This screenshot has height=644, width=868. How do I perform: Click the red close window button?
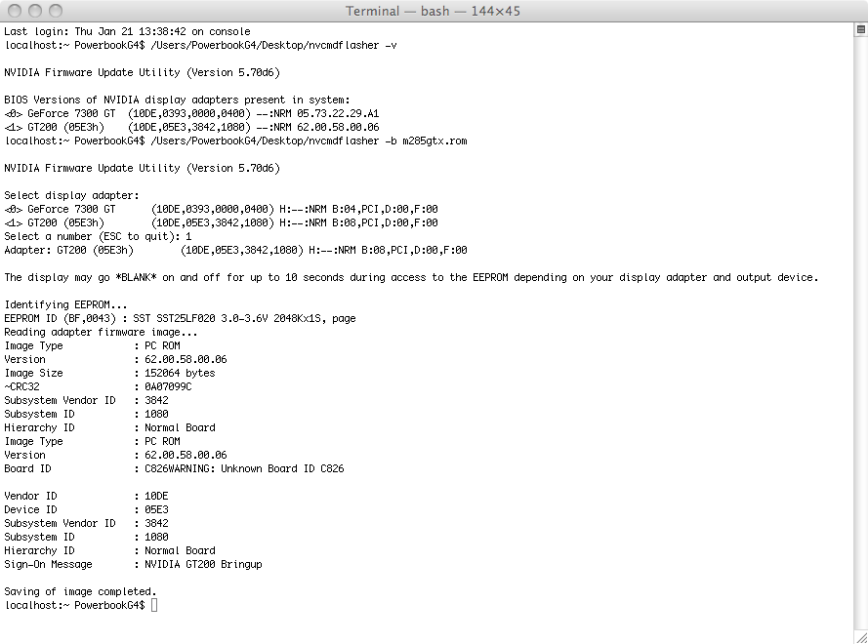tap(15, 11)
